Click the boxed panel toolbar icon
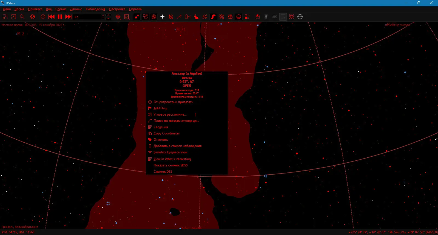438x235 pixels. [283, 17]
